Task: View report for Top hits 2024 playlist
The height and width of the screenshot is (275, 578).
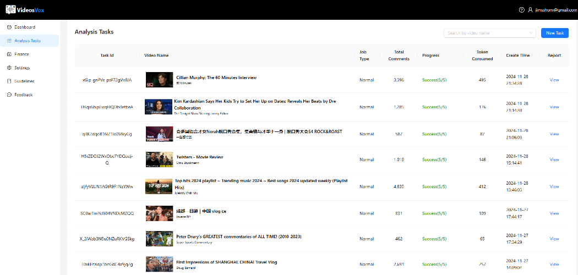Action: (x=554, y=186)
